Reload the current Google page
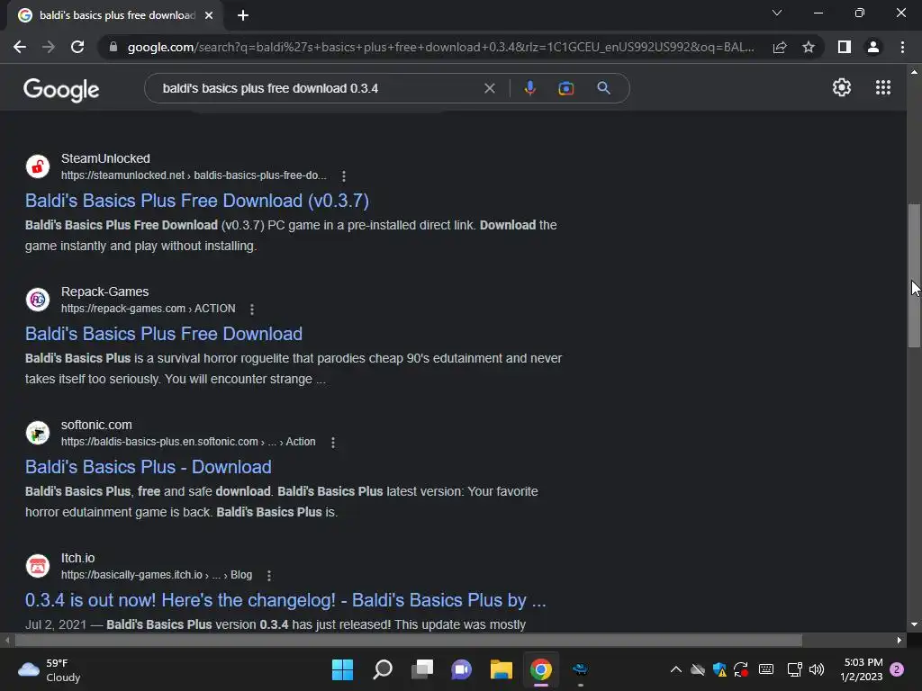The height and width of the screenshot is (691, 922). click(77, 47)
